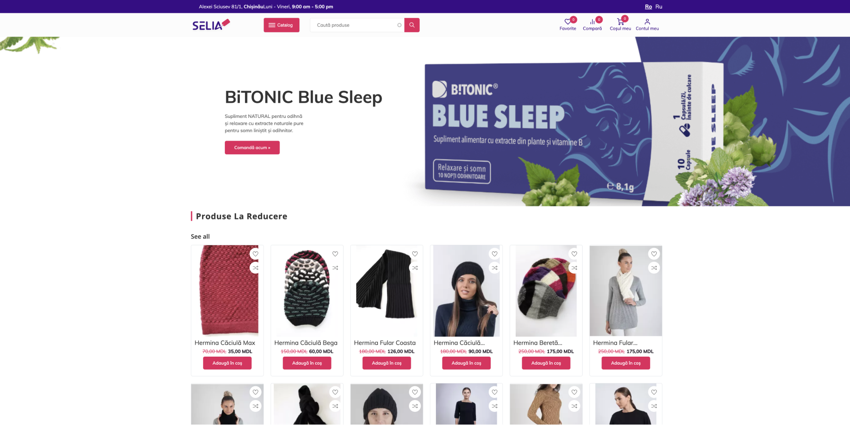This screenshot has width=850, height=425.
Task: Click the magnifier search button
Action: click(x=412, y=25)
